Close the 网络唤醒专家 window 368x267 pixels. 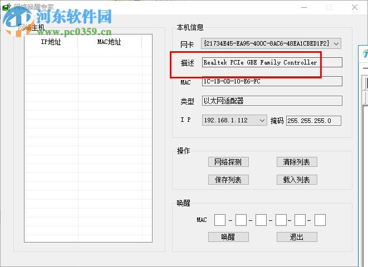(x=355, y=7)
